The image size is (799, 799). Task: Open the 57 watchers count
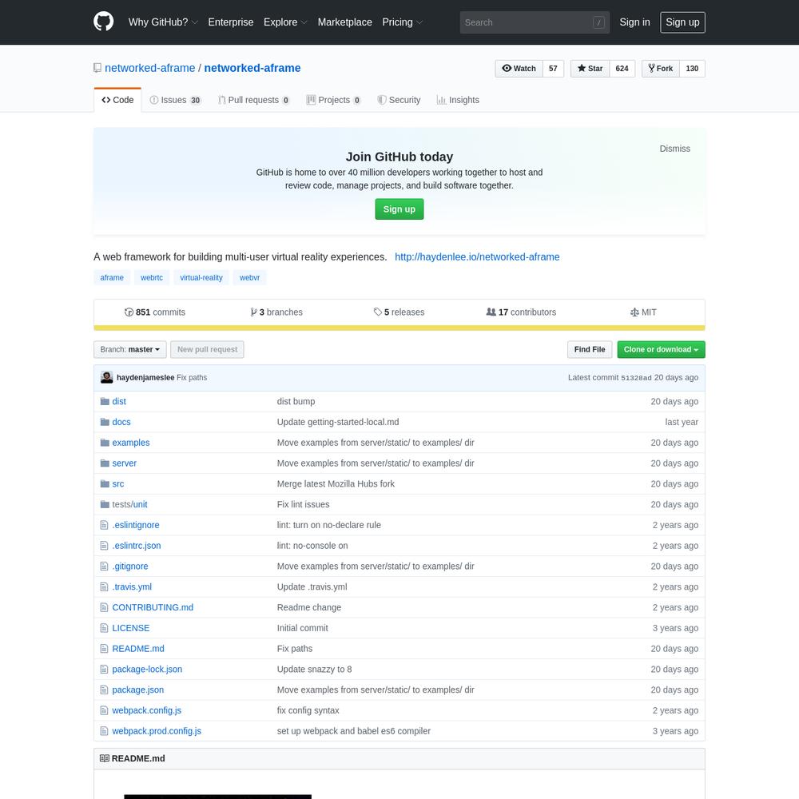click(553, 68)
